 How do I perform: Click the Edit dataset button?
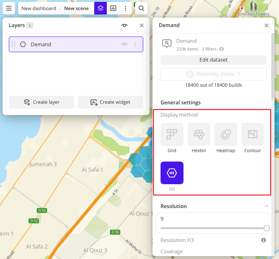[x=213, y=60]
